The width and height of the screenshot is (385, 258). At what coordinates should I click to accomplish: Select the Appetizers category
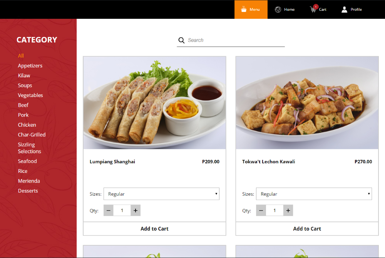coord(30,66)
